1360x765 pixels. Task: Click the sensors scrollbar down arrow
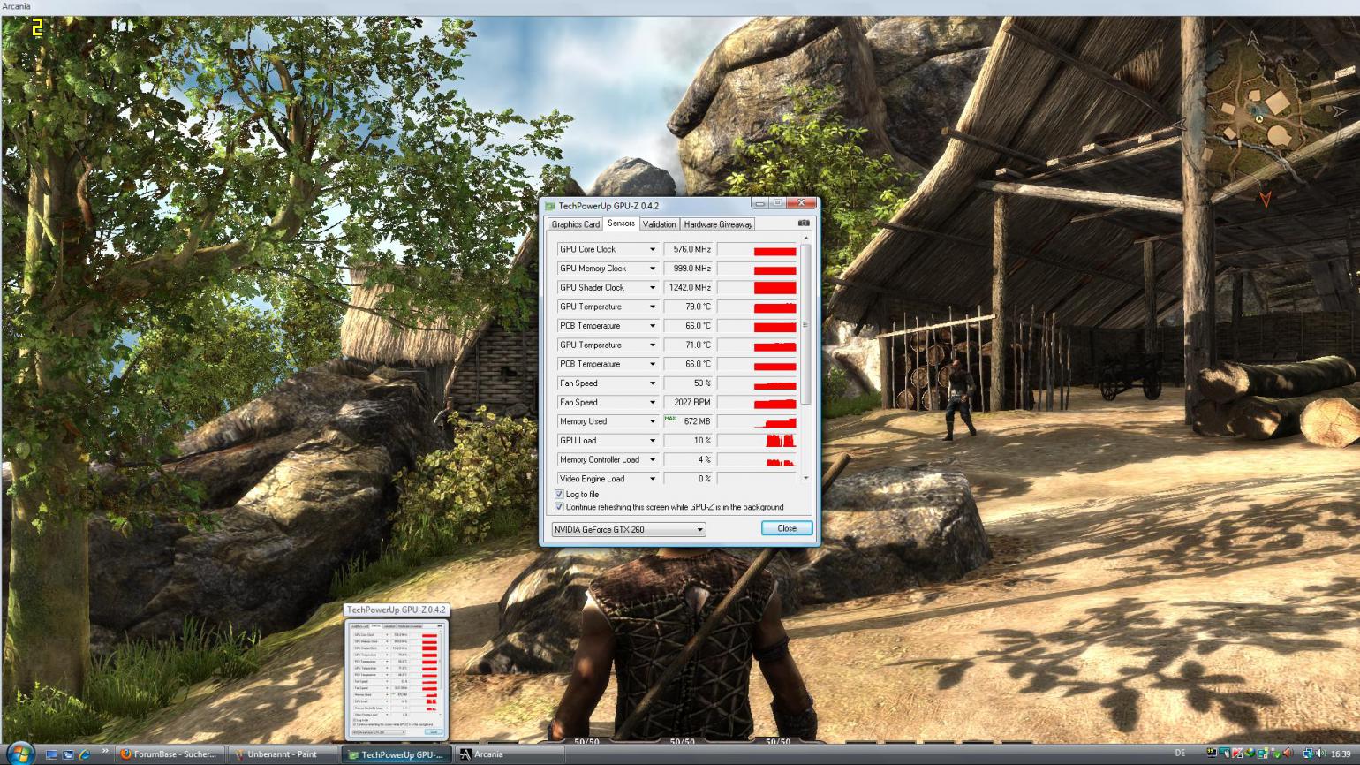pyautogui.click(x=805, y=478)
